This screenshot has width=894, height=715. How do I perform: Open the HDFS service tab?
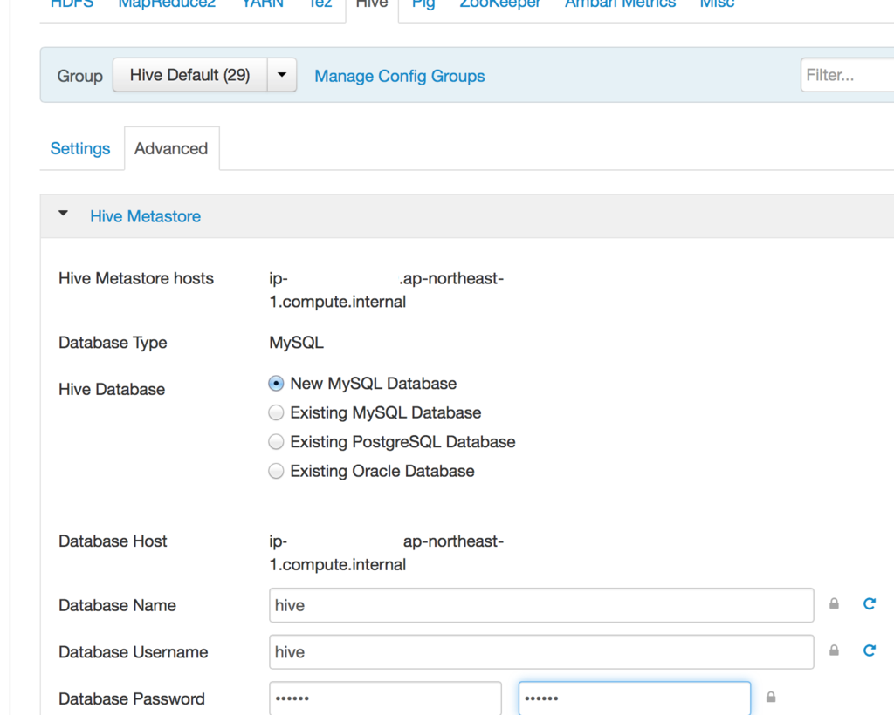[72, 3]
